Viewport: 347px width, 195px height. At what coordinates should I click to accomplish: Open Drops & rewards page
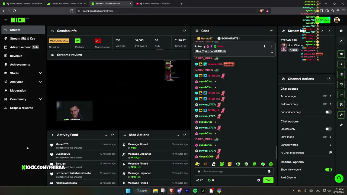(23, 108)
